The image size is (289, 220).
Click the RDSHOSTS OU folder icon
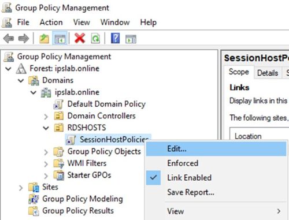[58, 128]
